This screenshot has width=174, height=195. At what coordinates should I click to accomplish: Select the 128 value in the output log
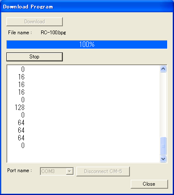click(20, 107)
